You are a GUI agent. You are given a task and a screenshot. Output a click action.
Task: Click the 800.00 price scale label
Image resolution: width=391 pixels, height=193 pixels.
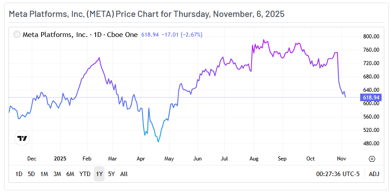click(372, 37)
